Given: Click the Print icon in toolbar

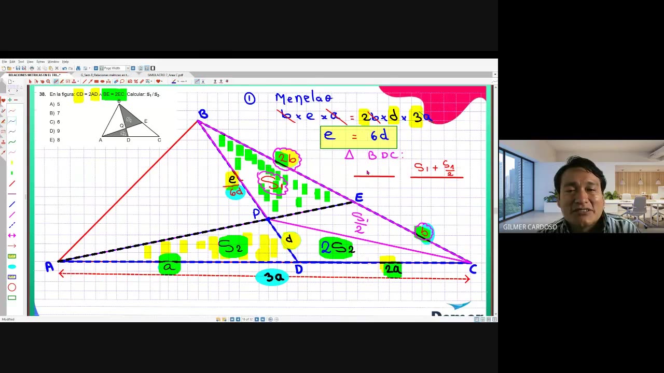Looking at the screenshot, I should point(32,68).
